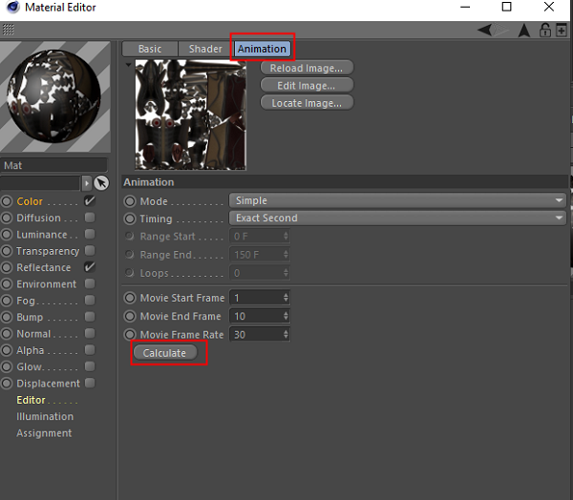Viewport: 573px width, 500px height.
Task: Enable the Bump channel checkbox
Action: (x=90, y=317)
